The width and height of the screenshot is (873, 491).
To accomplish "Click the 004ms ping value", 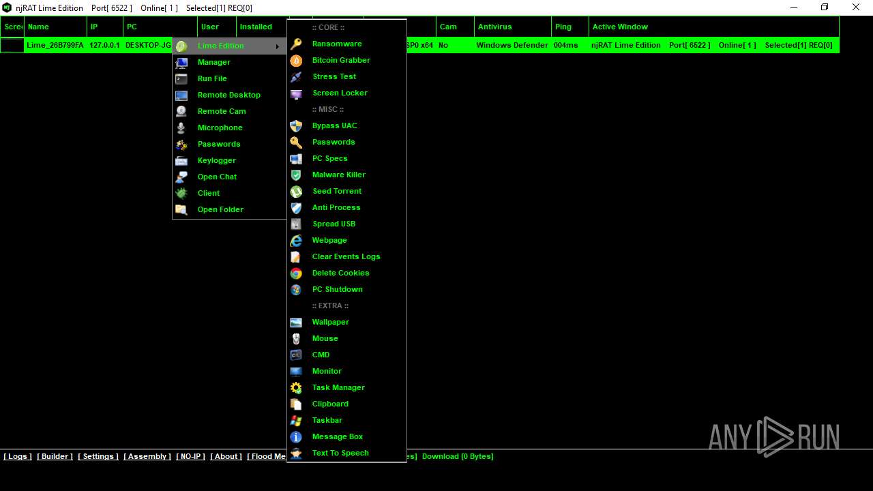I will pyautogui.click(x=566, y=45).
